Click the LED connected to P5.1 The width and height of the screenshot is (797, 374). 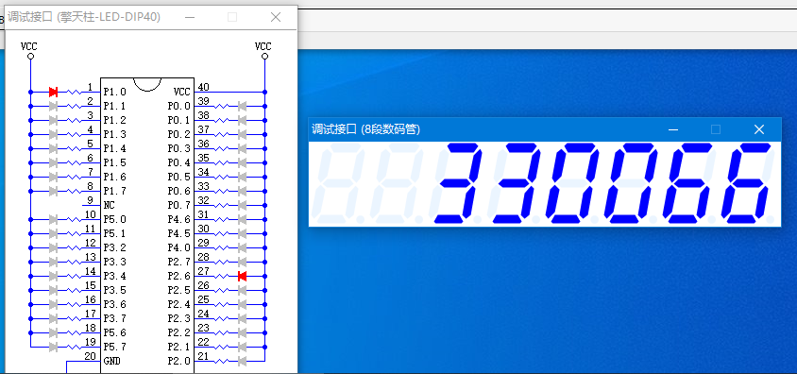point(54,234)
